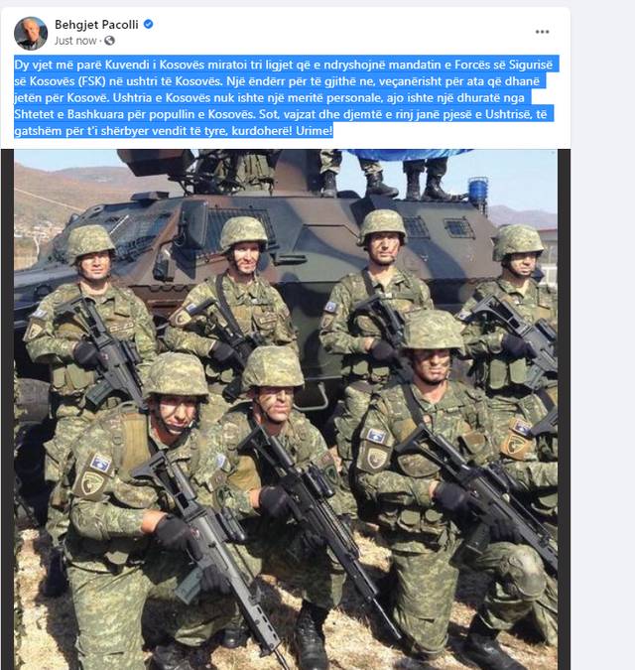
Task: Click the globe public audience icon
Action: 110,41
